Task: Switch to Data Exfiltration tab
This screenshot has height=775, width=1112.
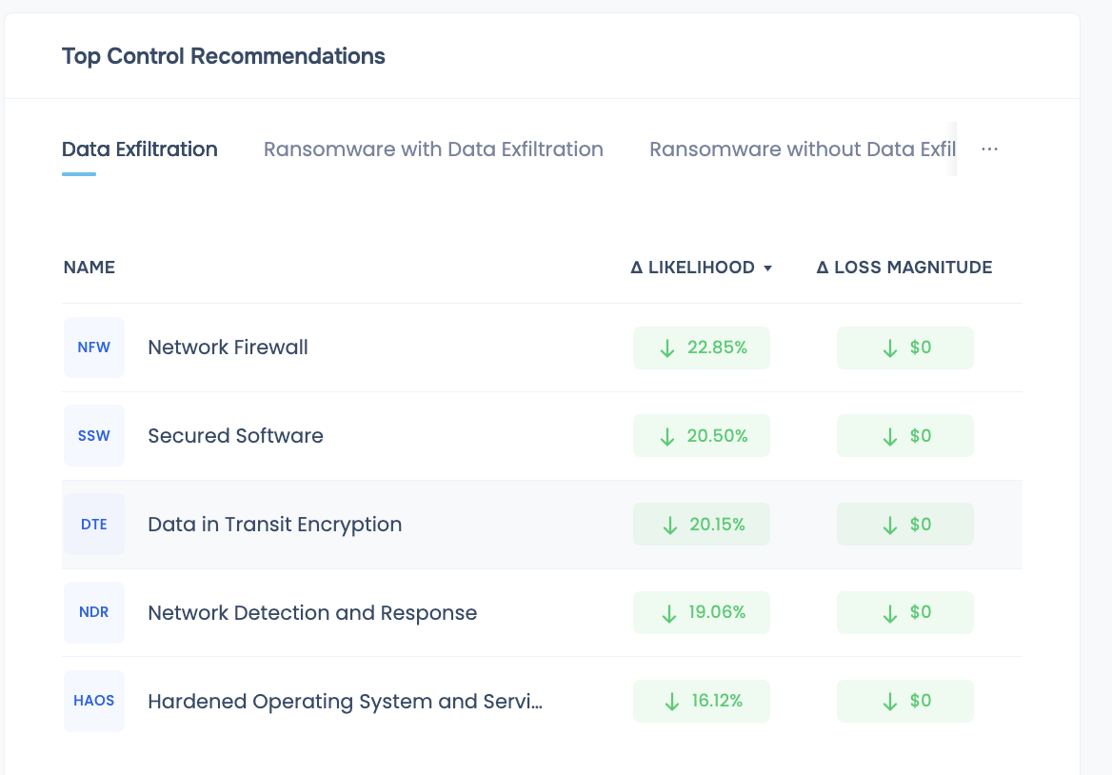Action: pos(140,149)
